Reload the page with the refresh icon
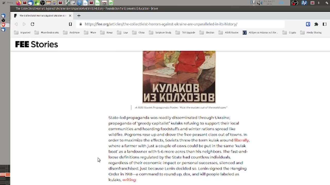 point(32,24)
